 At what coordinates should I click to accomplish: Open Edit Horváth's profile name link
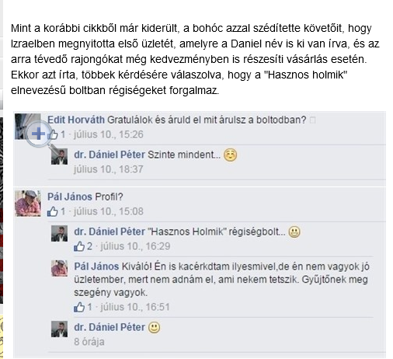coord(76,120)
